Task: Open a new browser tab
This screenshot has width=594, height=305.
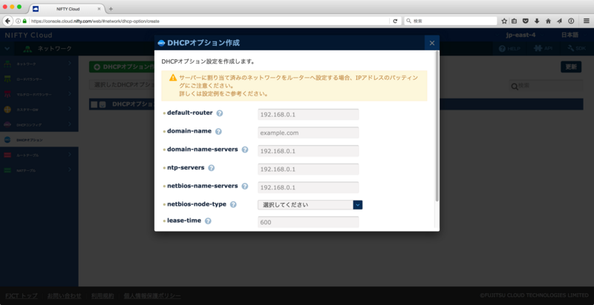Action: click(x=111, y=9)
